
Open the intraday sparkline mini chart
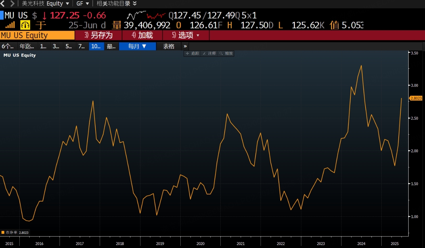click(146, 15)
